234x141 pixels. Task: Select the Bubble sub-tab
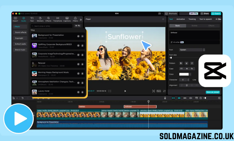tap(194, 26)
